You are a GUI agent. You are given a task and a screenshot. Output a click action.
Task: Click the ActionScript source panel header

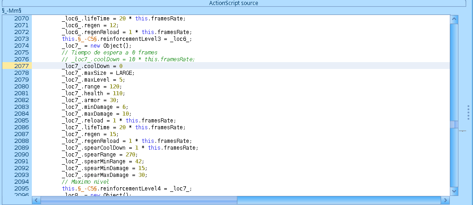[x=233, y=3]
